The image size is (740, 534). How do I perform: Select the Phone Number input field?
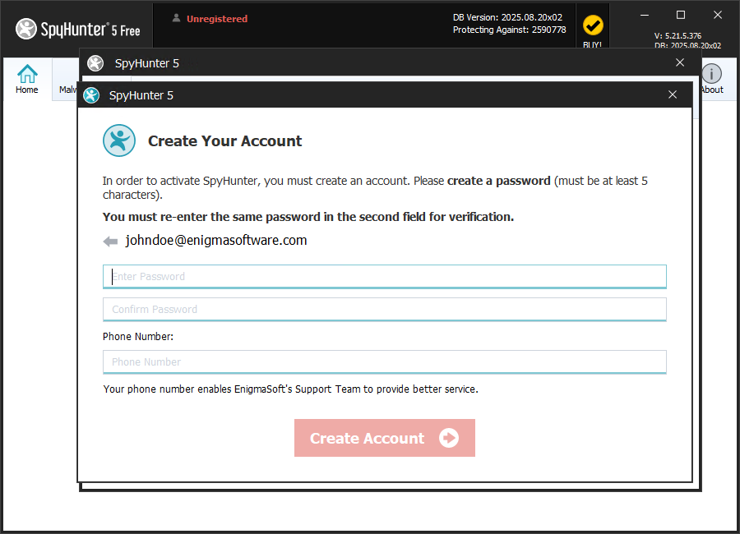coord(384,362)
